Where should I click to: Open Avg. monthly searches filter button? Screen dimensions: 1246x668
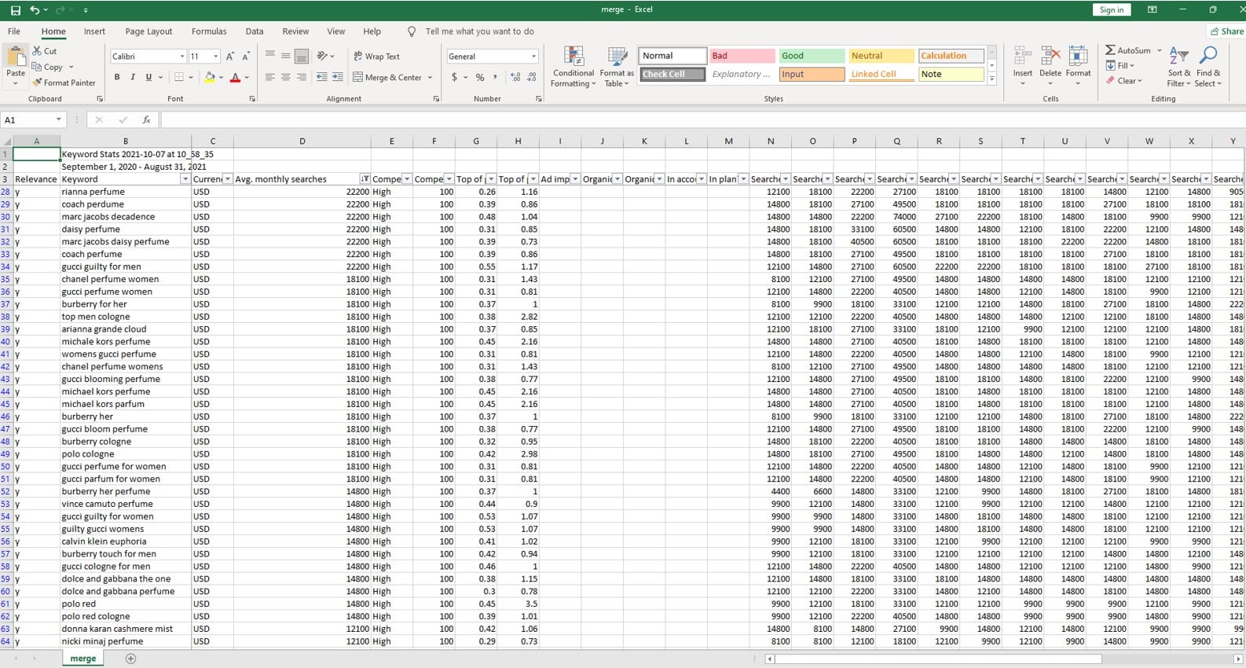click(x=365, y=179)
